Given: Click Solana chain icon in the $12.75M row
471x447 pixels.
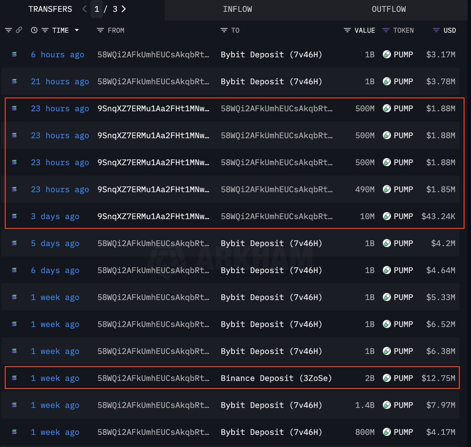Looking at the screenshot, I should (x=15, y=378).
